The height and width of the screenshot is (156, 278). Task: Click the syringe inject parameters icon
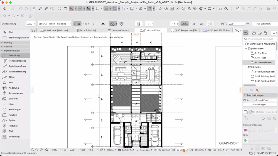[x=46, y=9]
